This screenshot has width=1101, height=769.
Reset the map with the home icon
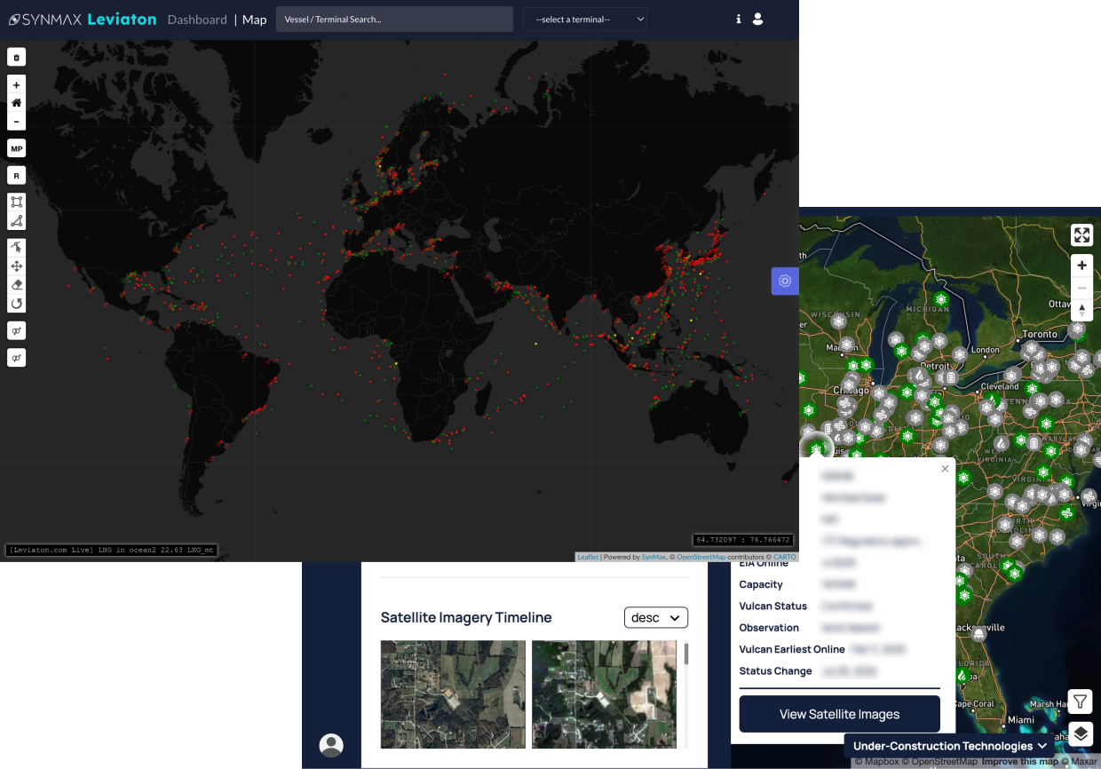coord(16,102)
